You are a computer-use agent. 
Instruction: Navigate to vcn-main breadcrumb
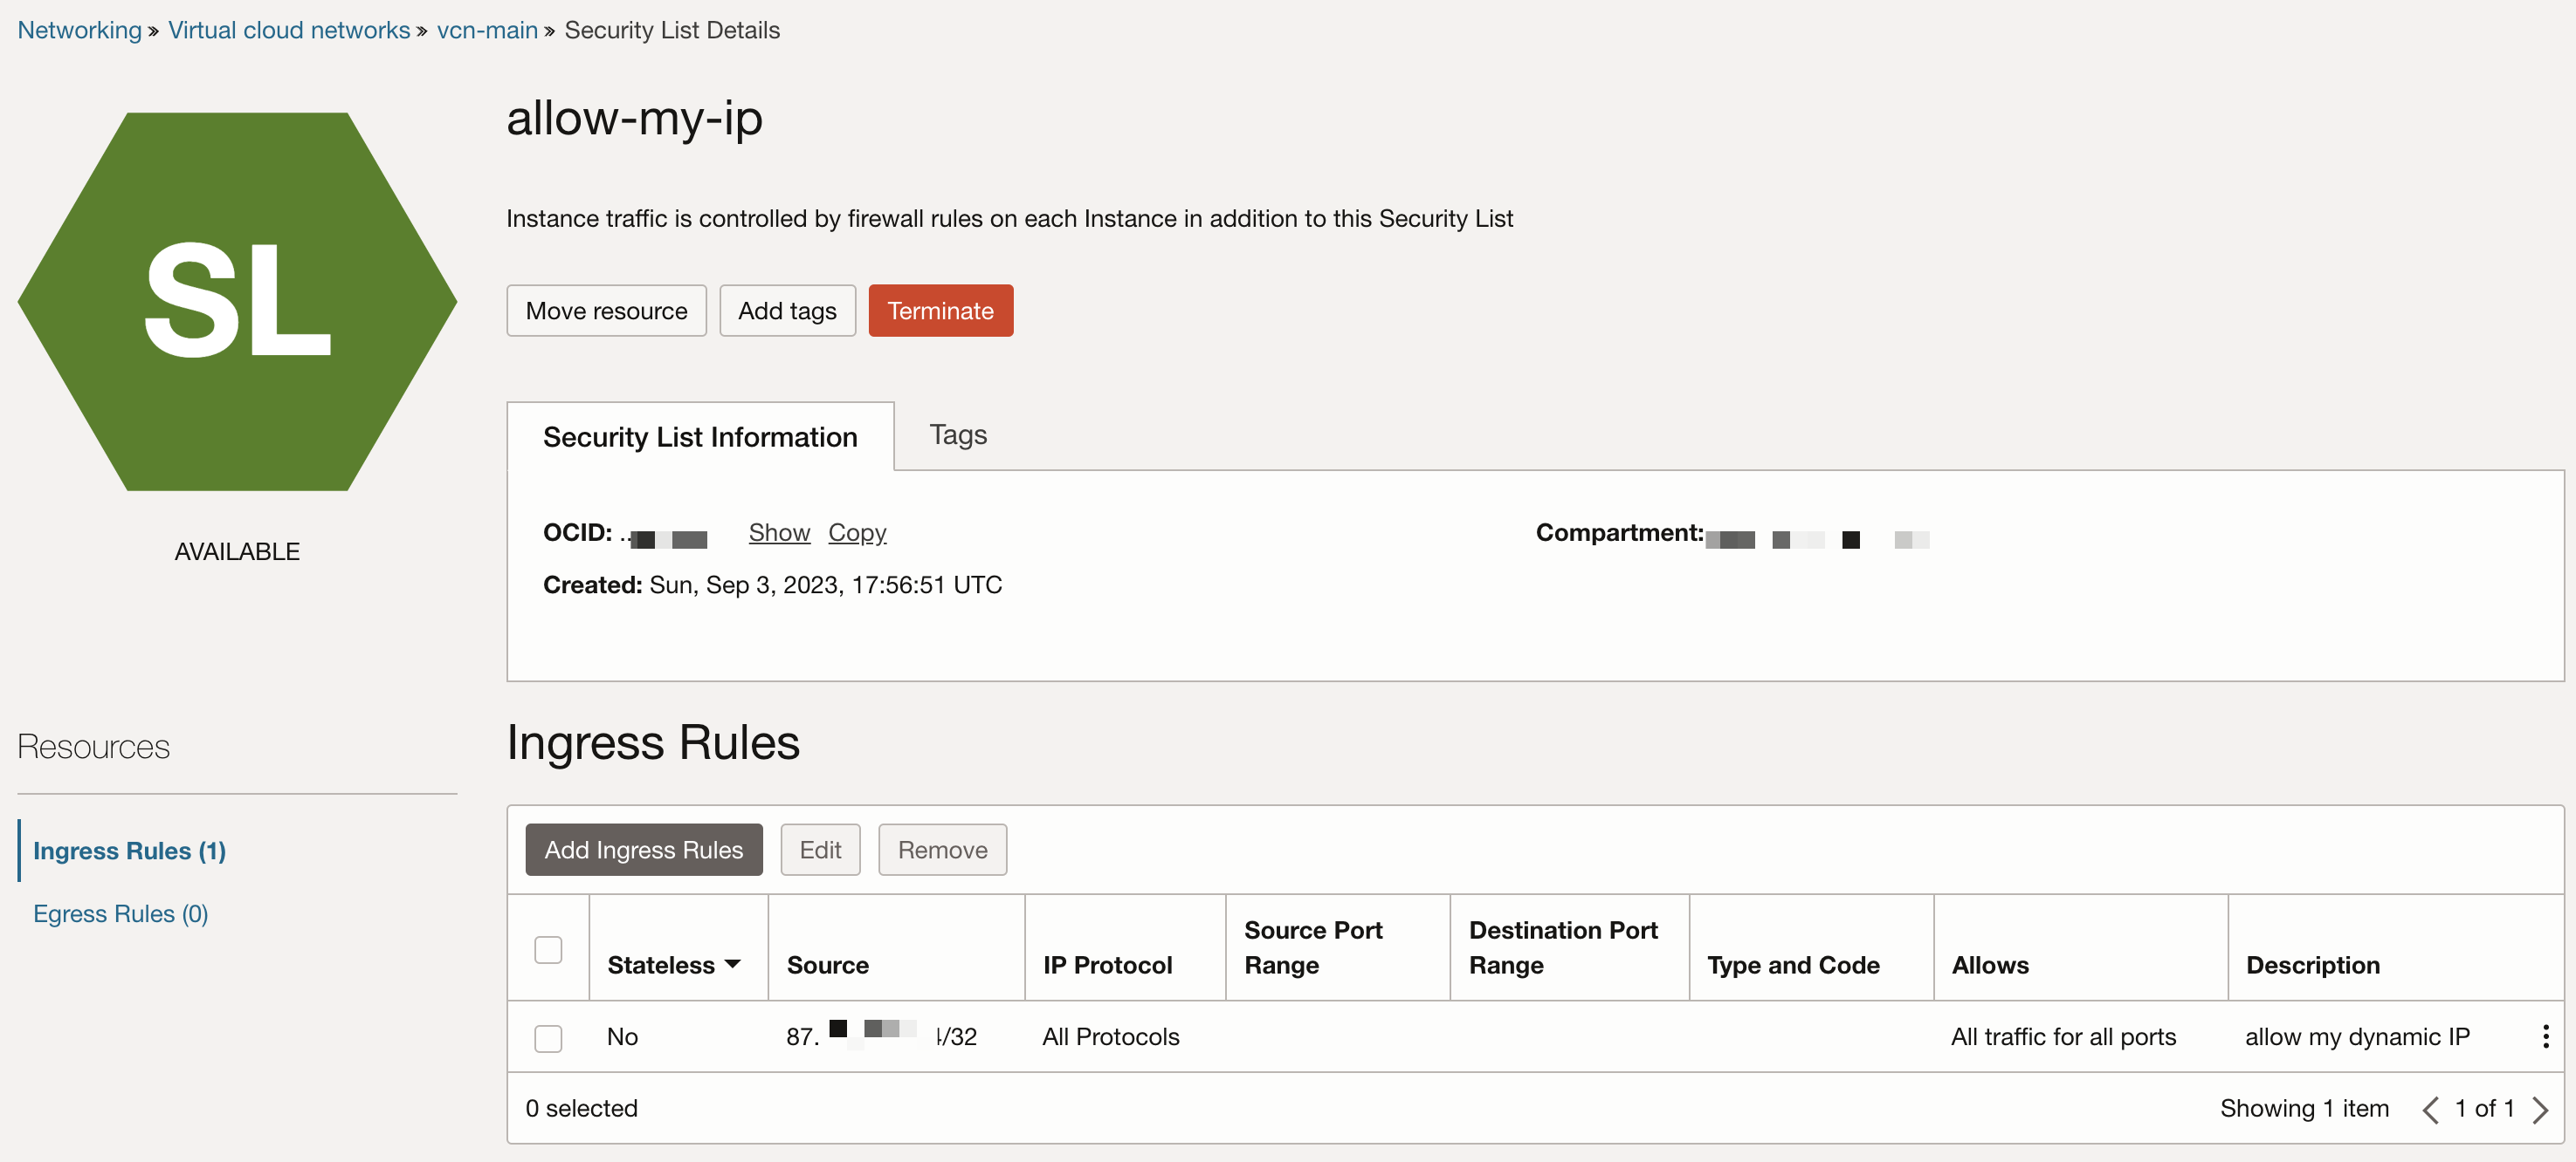[487, 30]
